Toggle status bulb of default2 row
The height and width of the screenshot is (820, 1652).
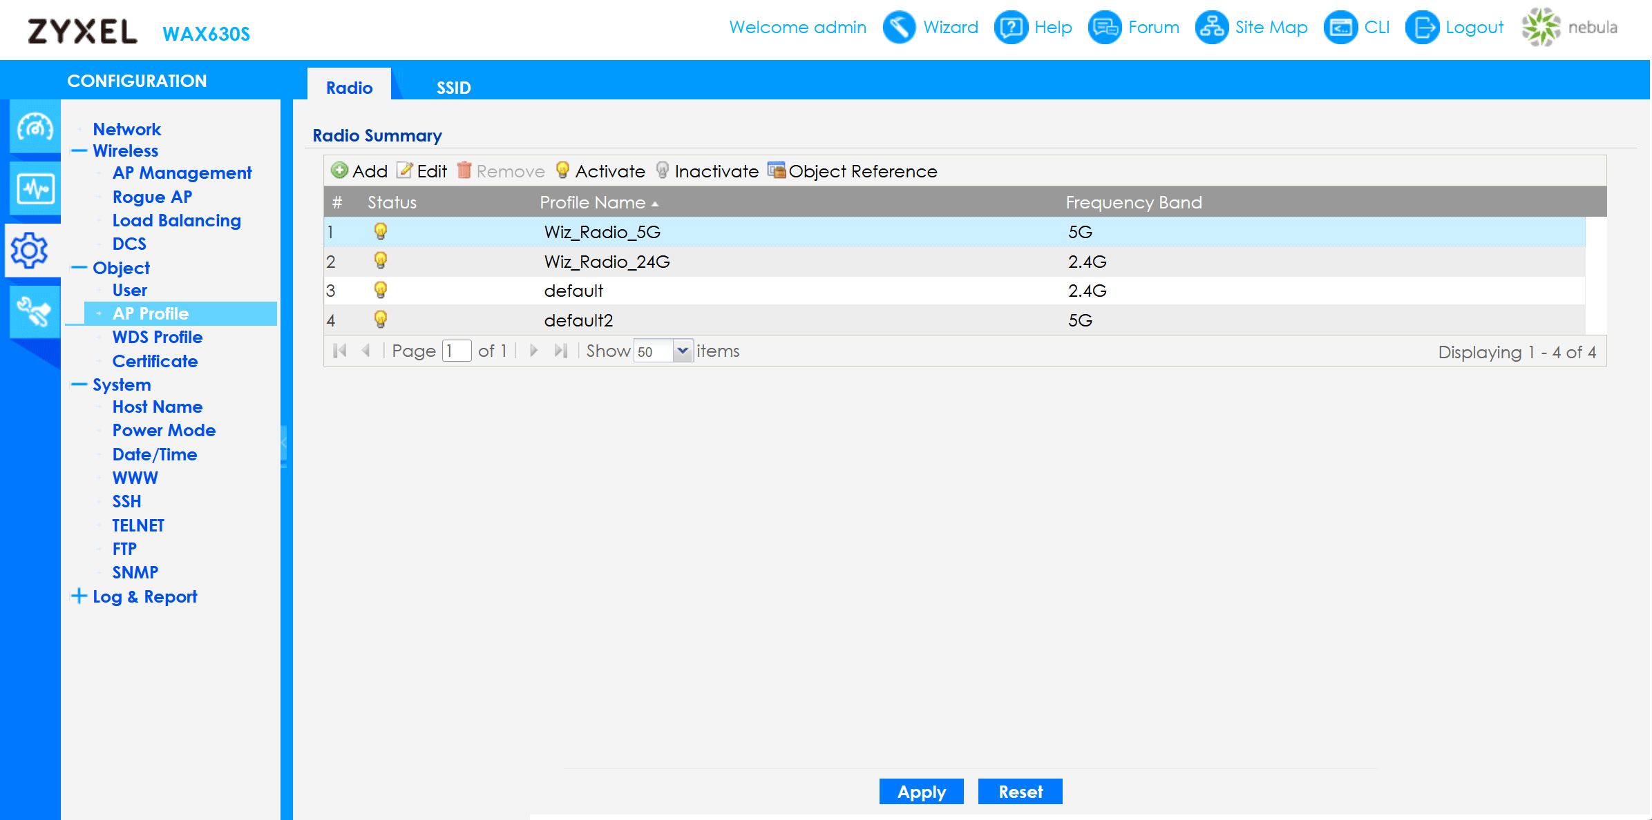point(380,320)
